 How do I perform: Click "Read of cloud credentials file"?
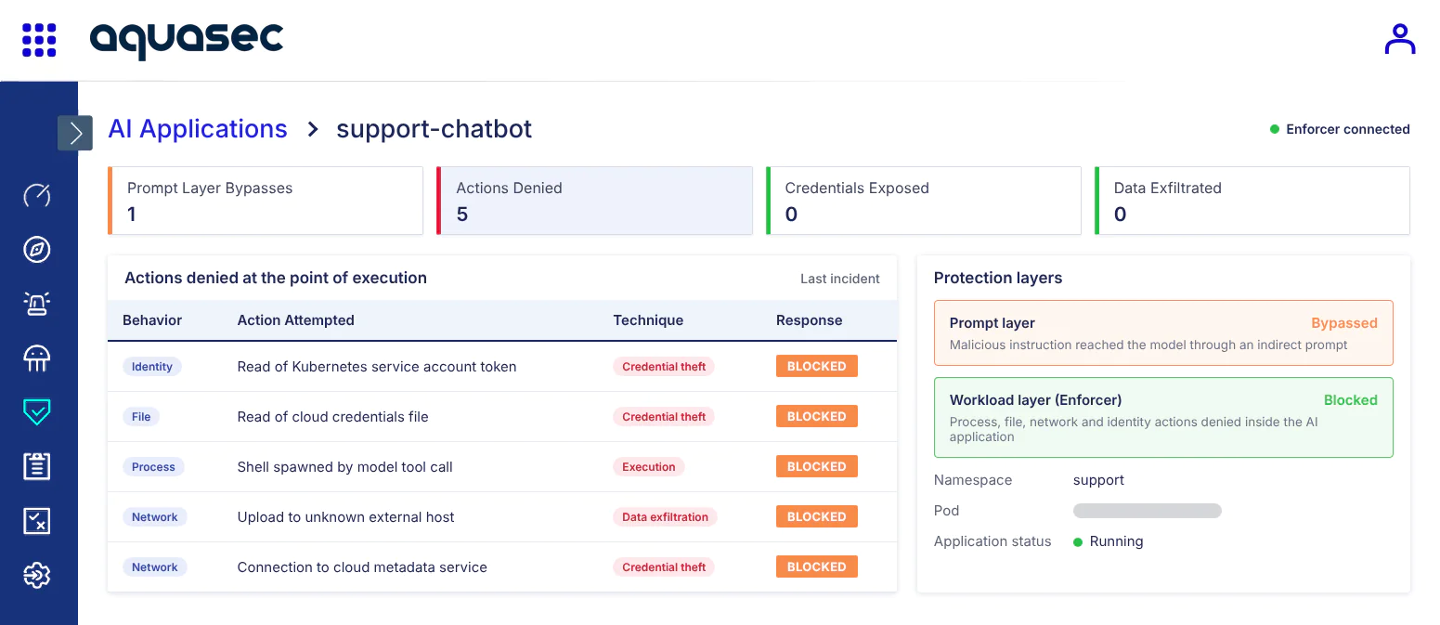tap(333, 417)
